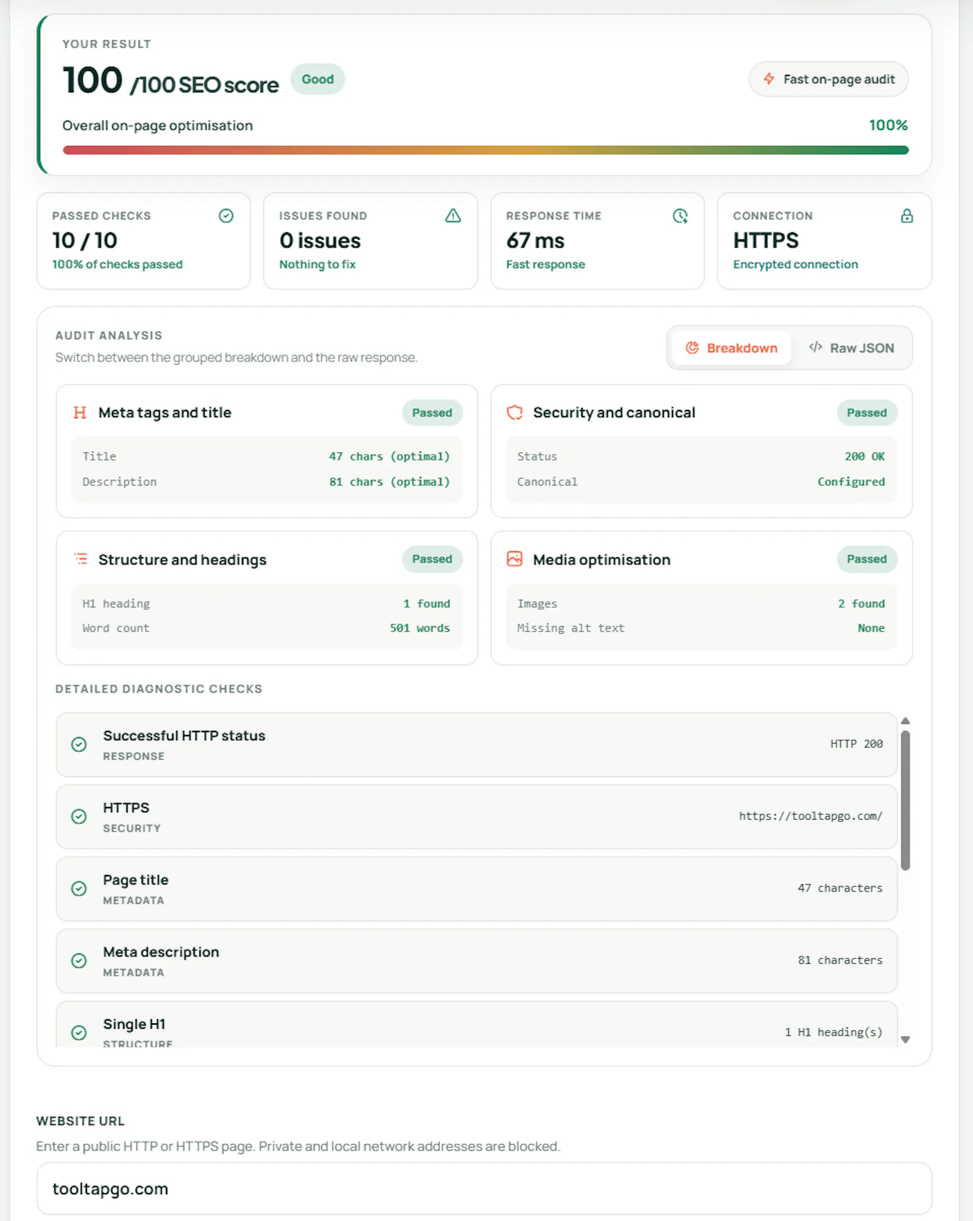Viewport: 973px width, 1221px height.
Task: Click the Issues Found warning triangle icon
Action: click(x=453, y=216)
